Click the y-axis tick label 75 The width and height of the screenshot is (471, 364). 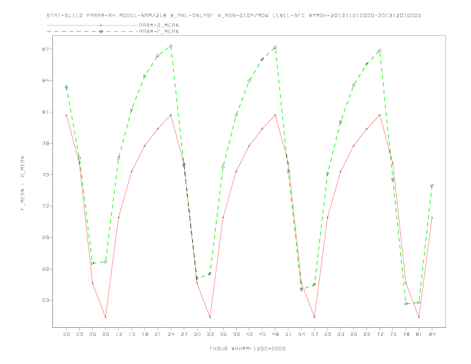[x=45, y=174]
